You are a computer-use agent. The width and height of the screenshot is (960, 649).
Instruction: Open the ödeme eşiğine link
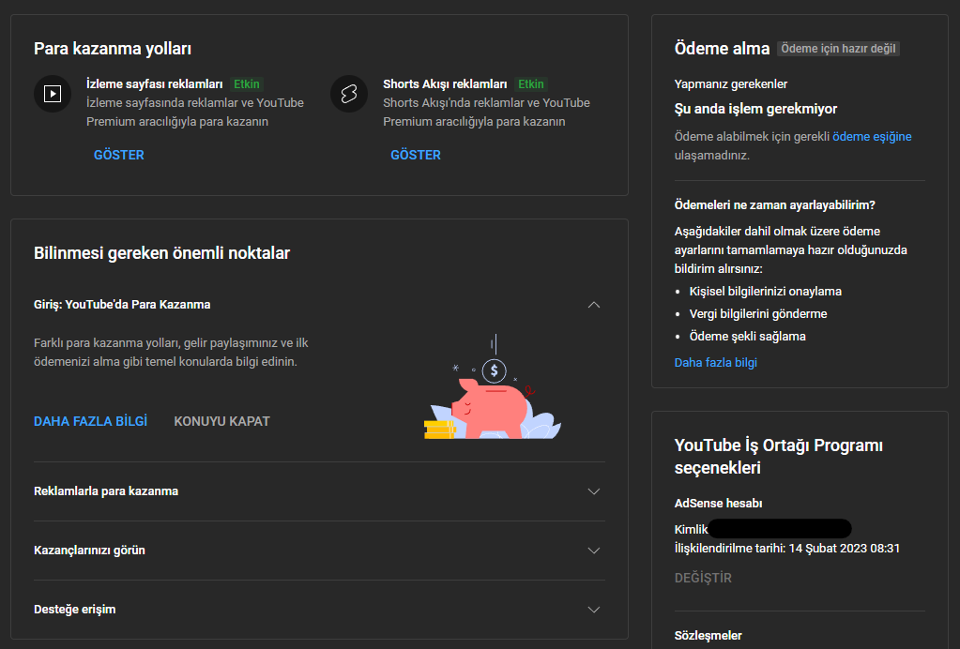pyautogui.click(x=872, y=136)
